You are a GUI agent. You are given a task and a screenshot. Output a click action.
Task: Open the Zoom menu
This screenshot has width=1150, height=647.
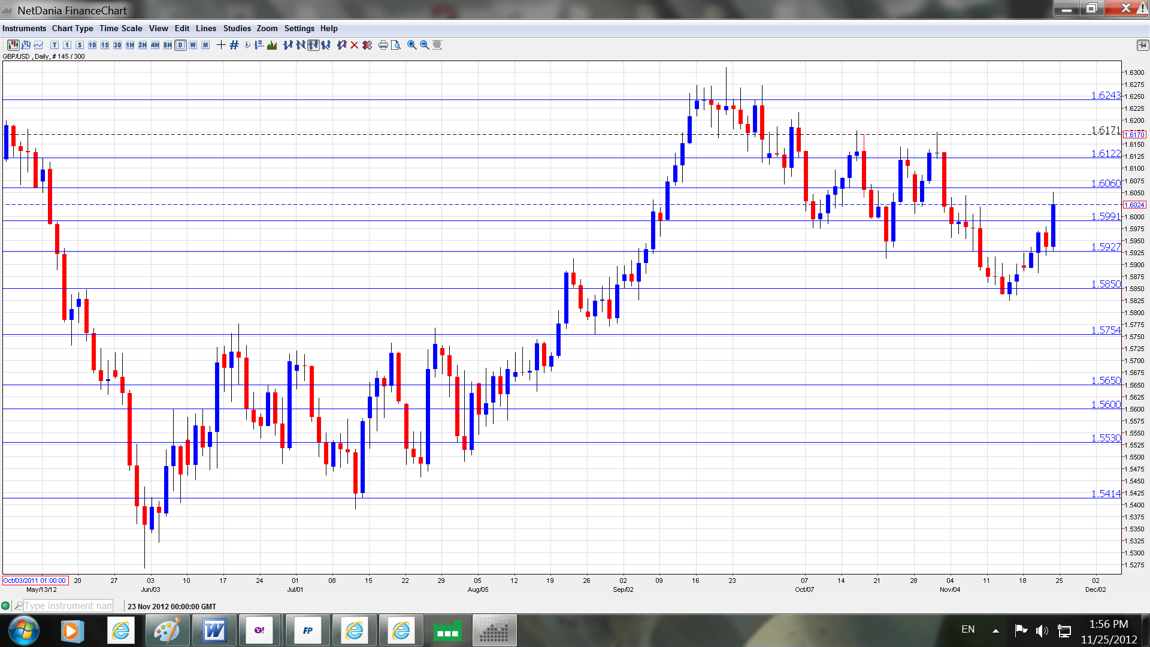coord(267,28)
